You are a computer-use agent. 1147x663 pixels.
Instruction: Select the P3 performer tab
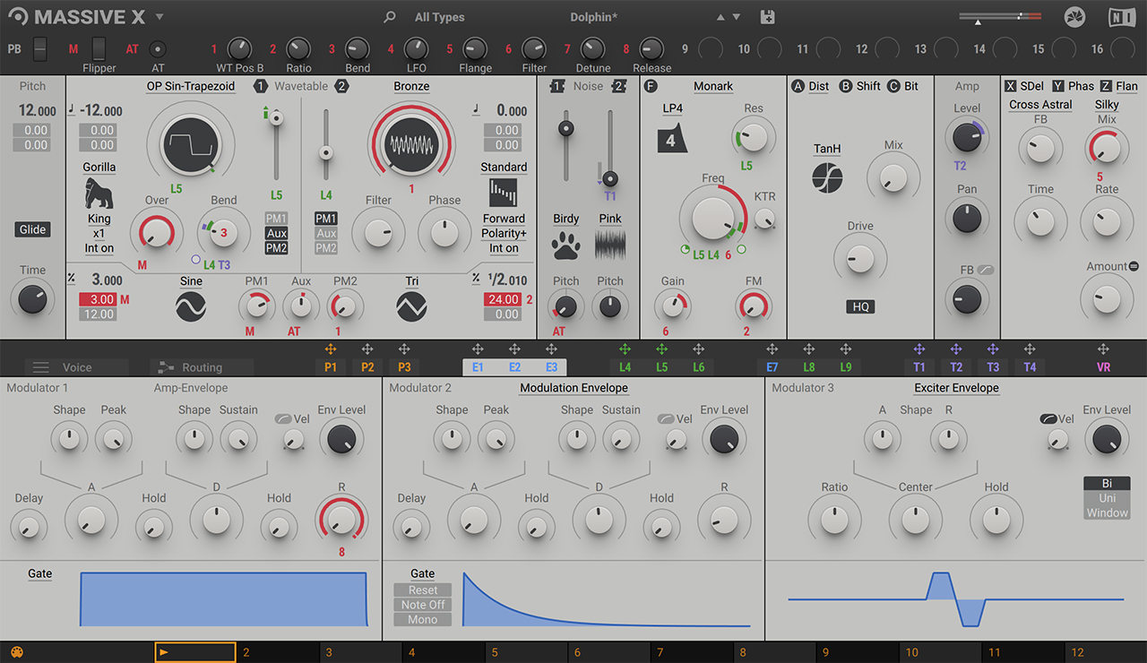(x=404, y=367)
